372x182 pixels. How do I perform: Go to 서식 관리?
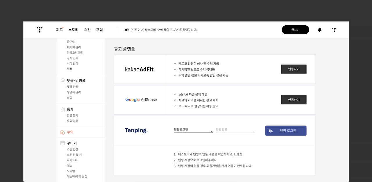coord(72,63)
